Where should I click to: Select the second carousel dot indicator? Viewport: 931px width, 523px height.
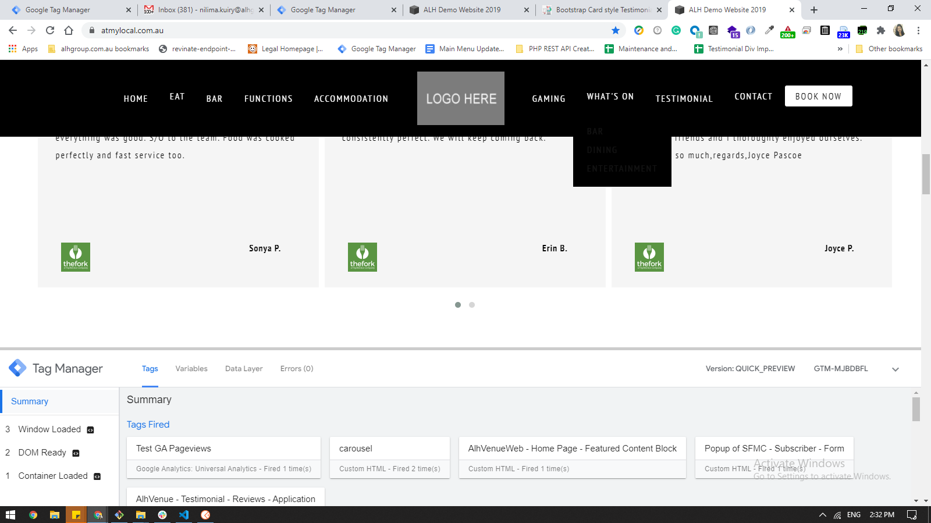click(472, 305)
